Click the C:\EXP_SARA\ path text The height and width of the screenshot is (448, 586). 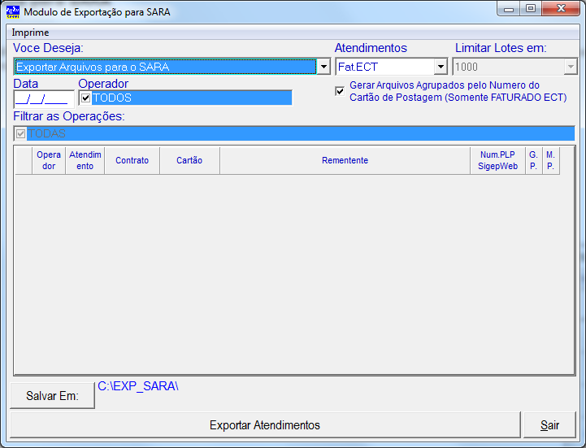tap(138, 386)
